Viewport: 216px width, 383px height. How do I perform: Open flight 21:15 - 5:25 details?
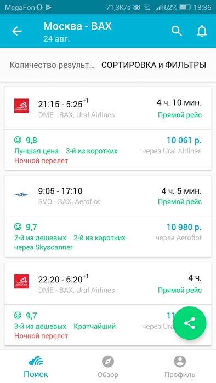(x=108, y=108)
